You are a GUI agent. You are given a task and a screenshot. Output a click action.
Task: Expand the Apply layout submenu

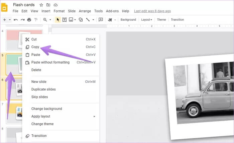pyautogui.click(x=61, y=116)
